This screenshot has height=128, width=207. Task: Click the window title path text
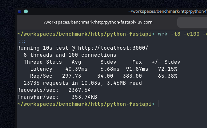pos(168,11)
